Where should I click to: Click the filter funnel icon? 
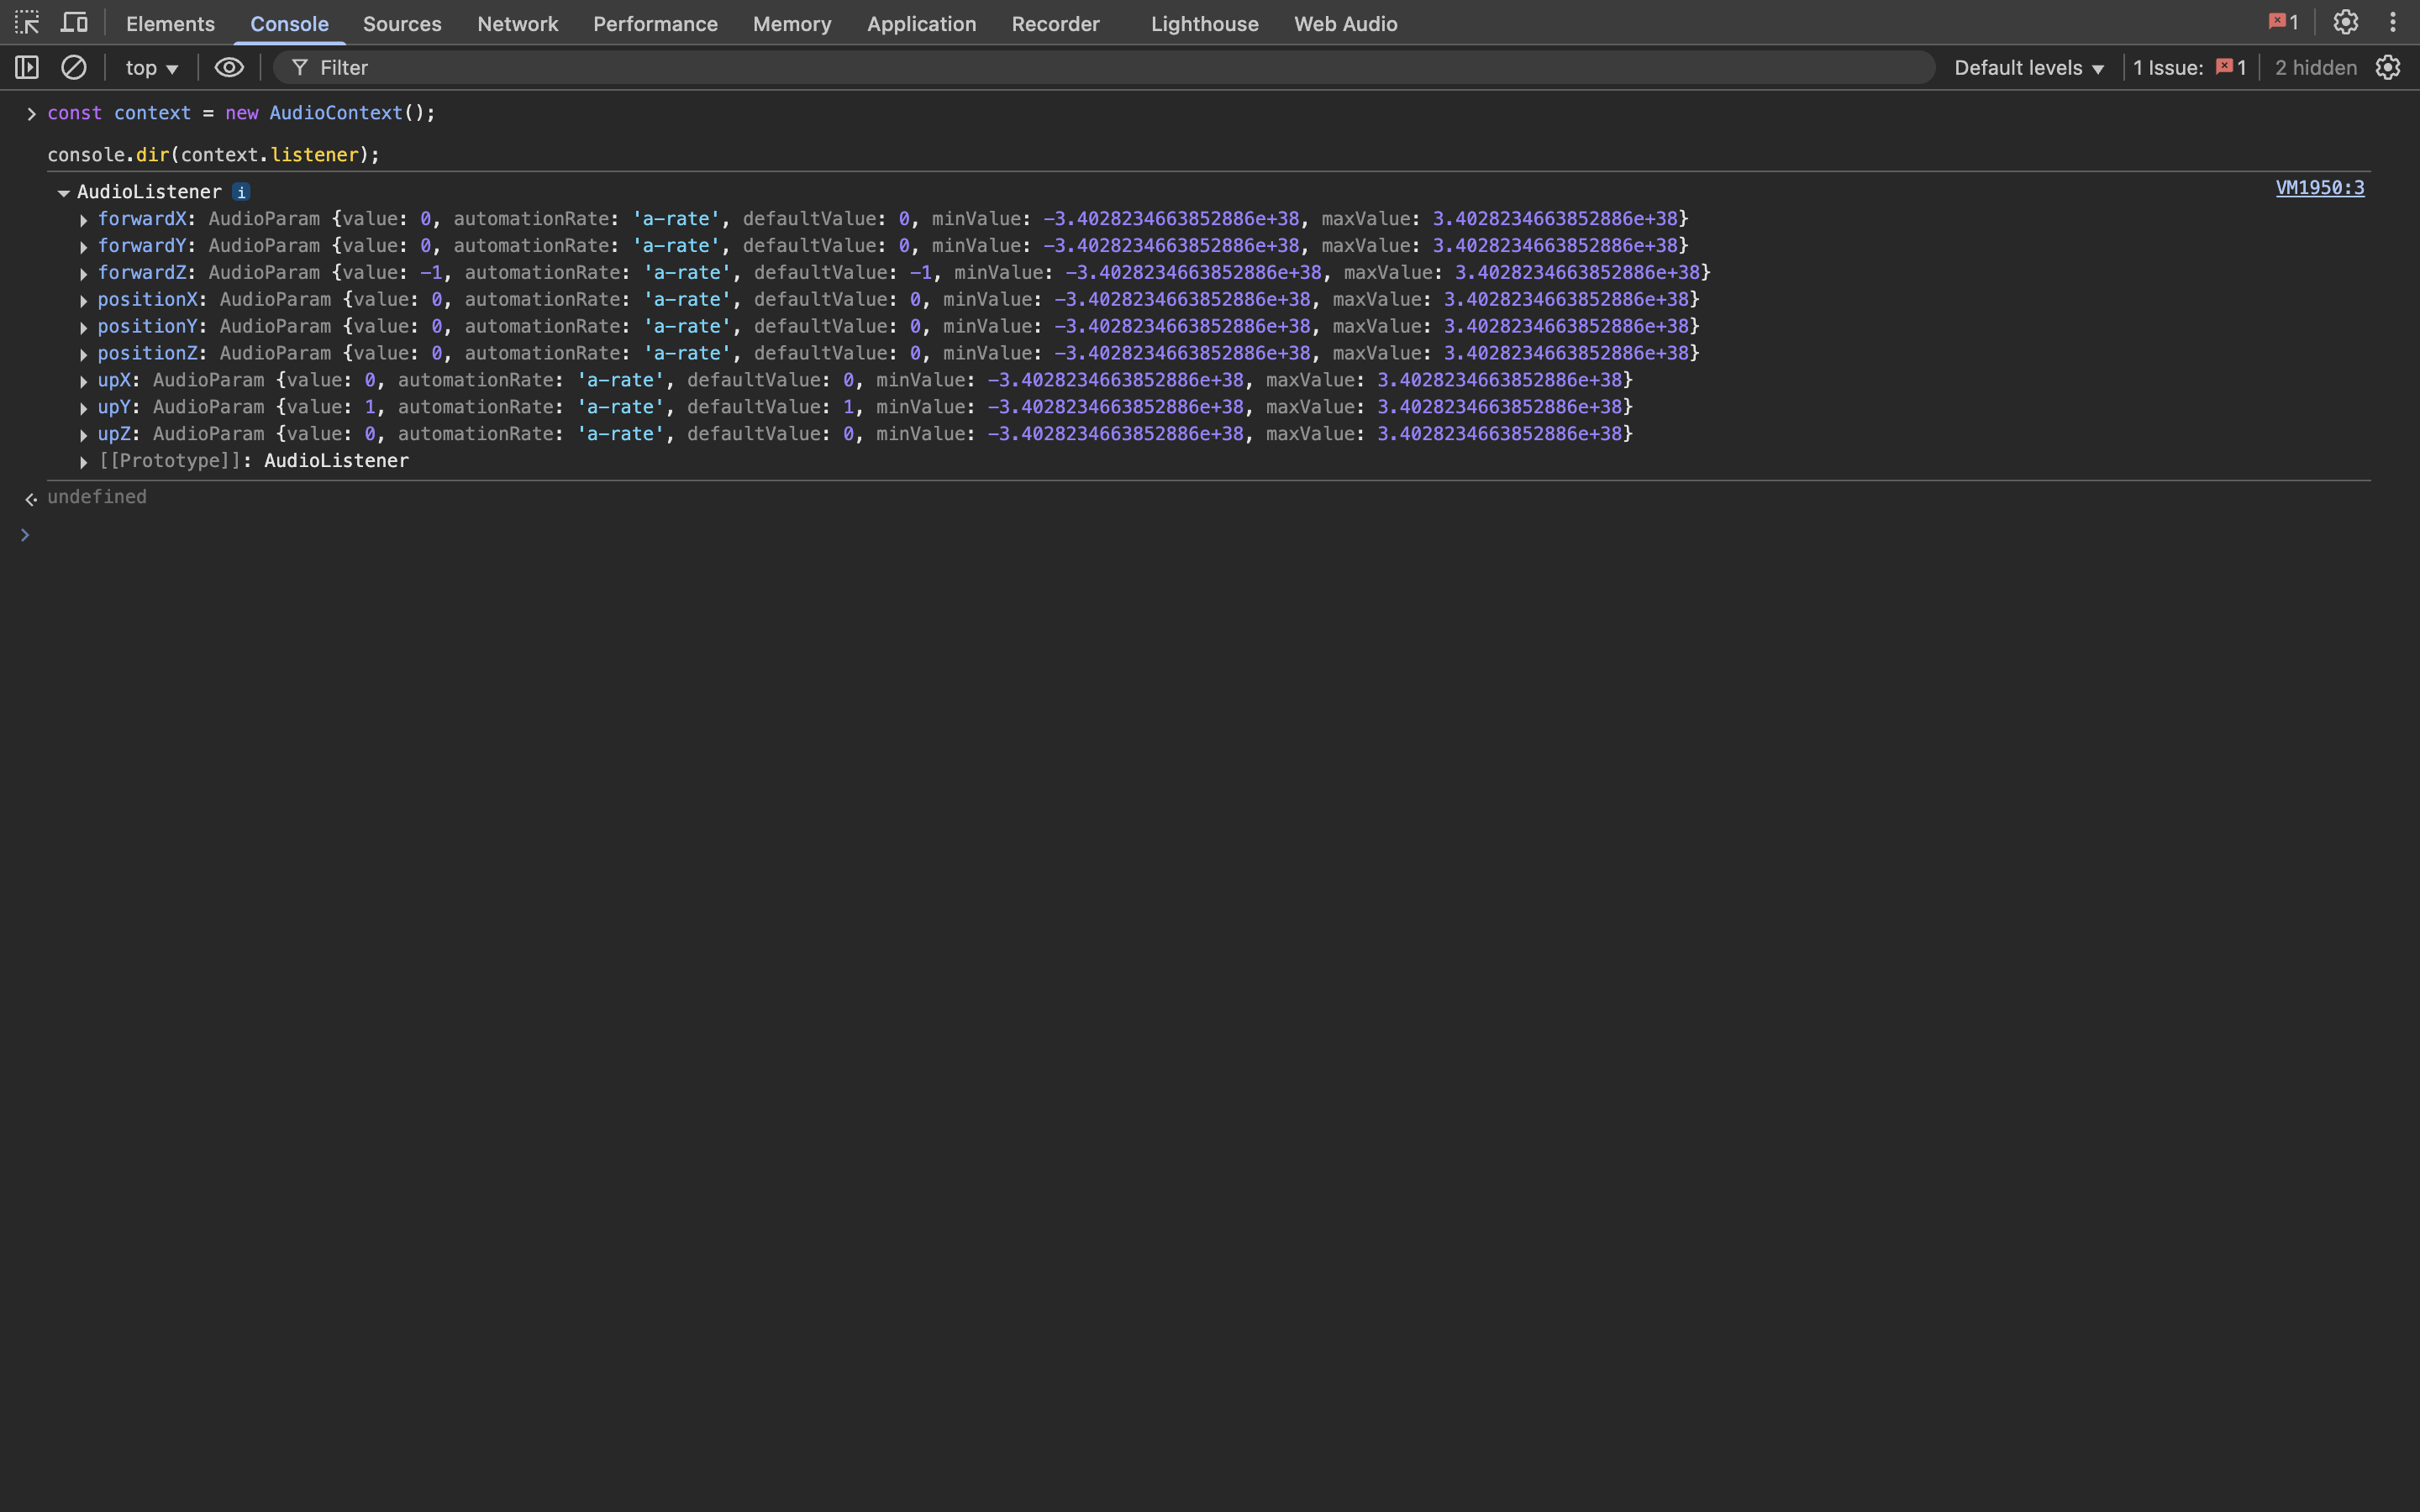click(x=299, y=67)
